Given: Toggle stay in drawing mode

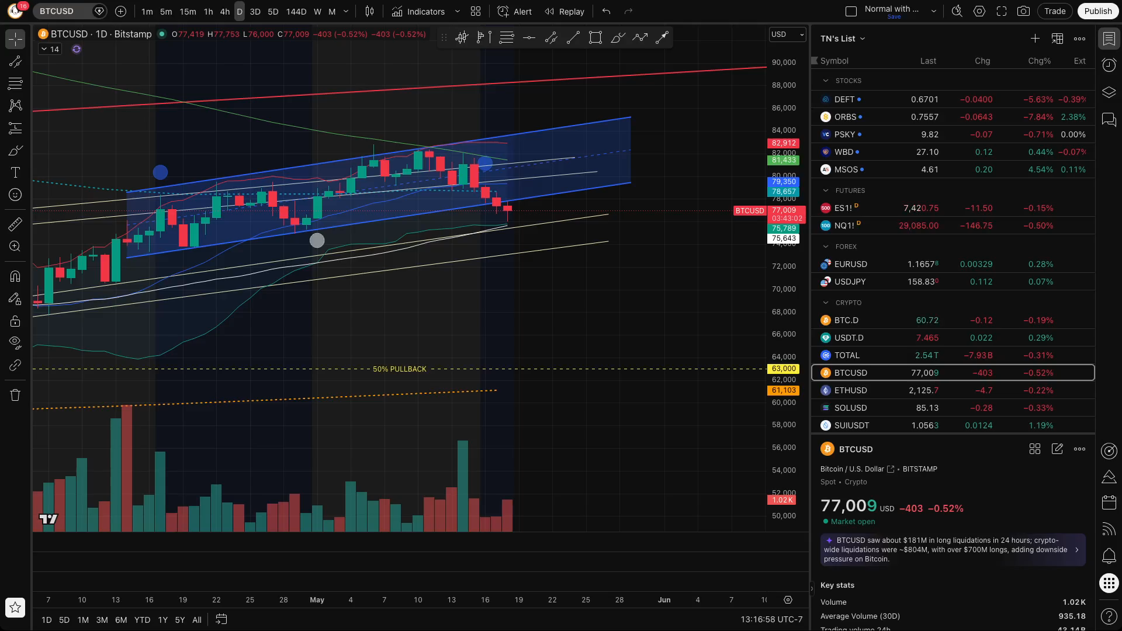Looking at the screenshot, I should click(15, 299).
